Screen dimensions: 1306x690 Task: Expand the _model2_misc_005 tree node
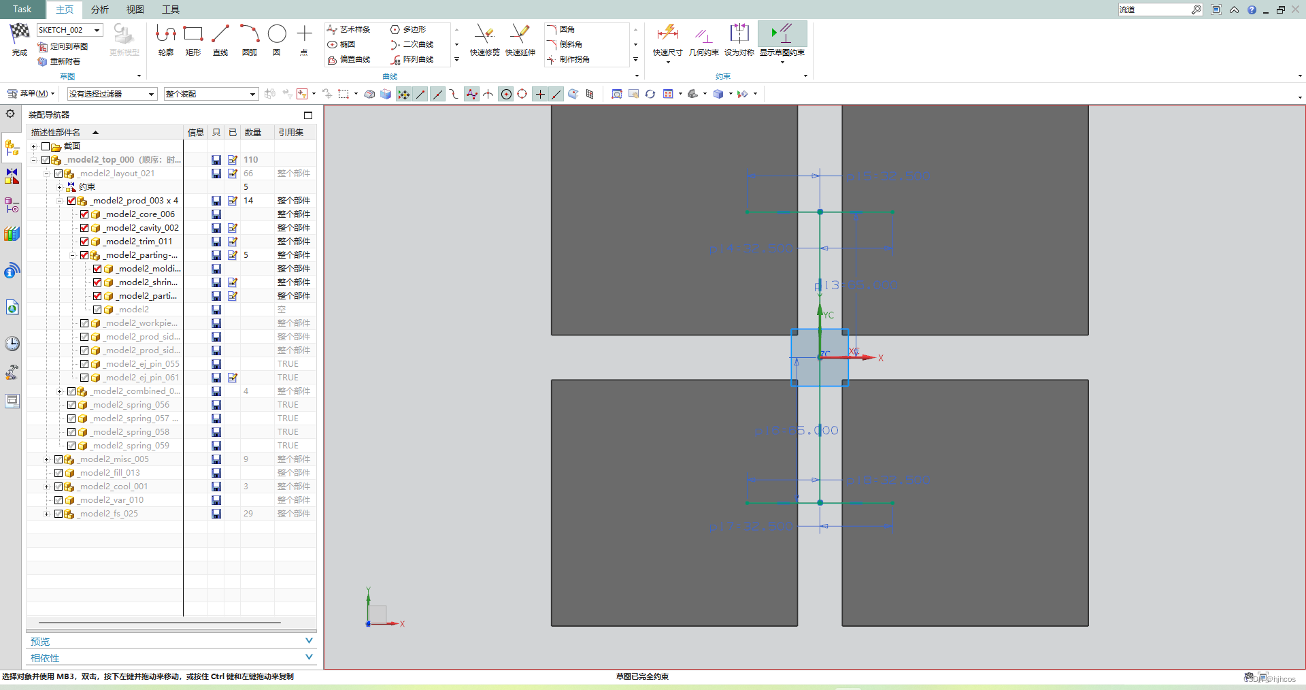[46, 459]
